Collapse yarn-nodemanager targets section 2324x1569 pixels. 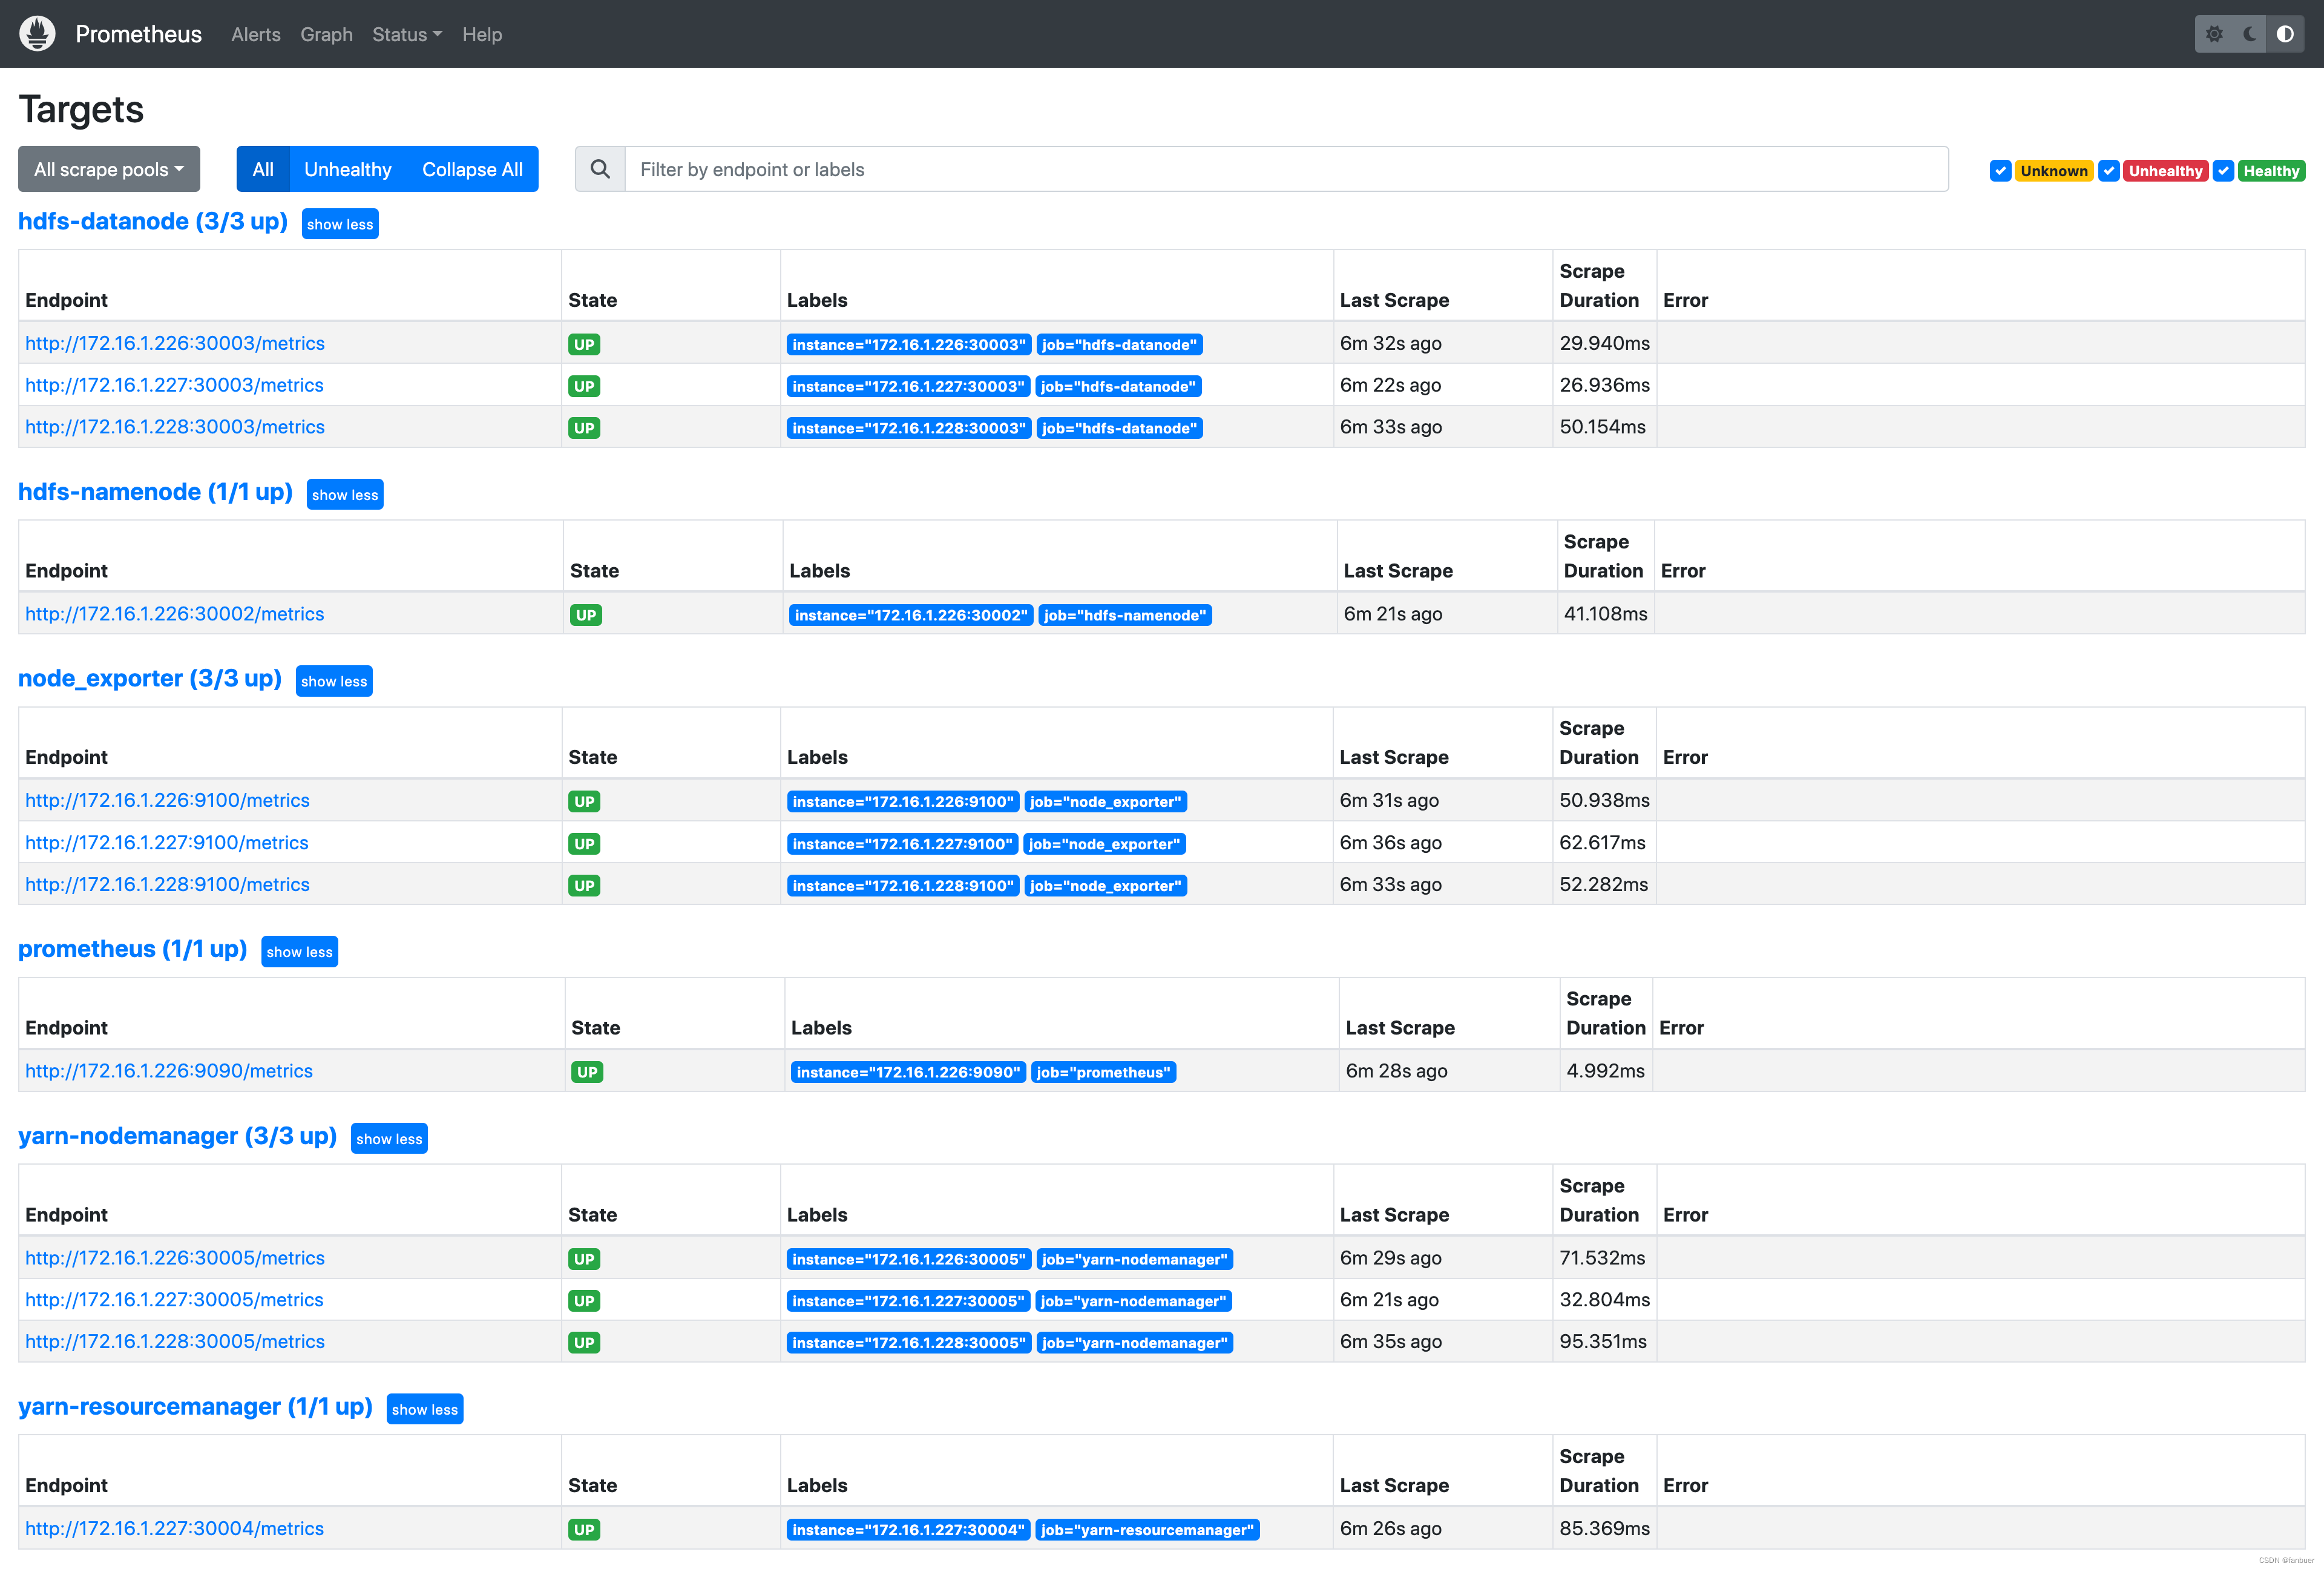(387, 1138)
